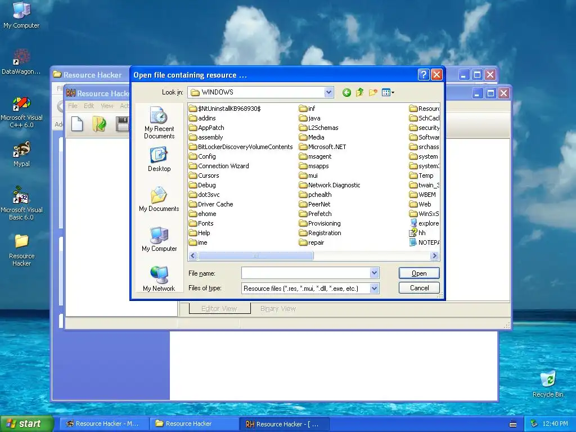
Task: Click the New file toolbar icon in Resource Hacker
Action: pos(77,124)
